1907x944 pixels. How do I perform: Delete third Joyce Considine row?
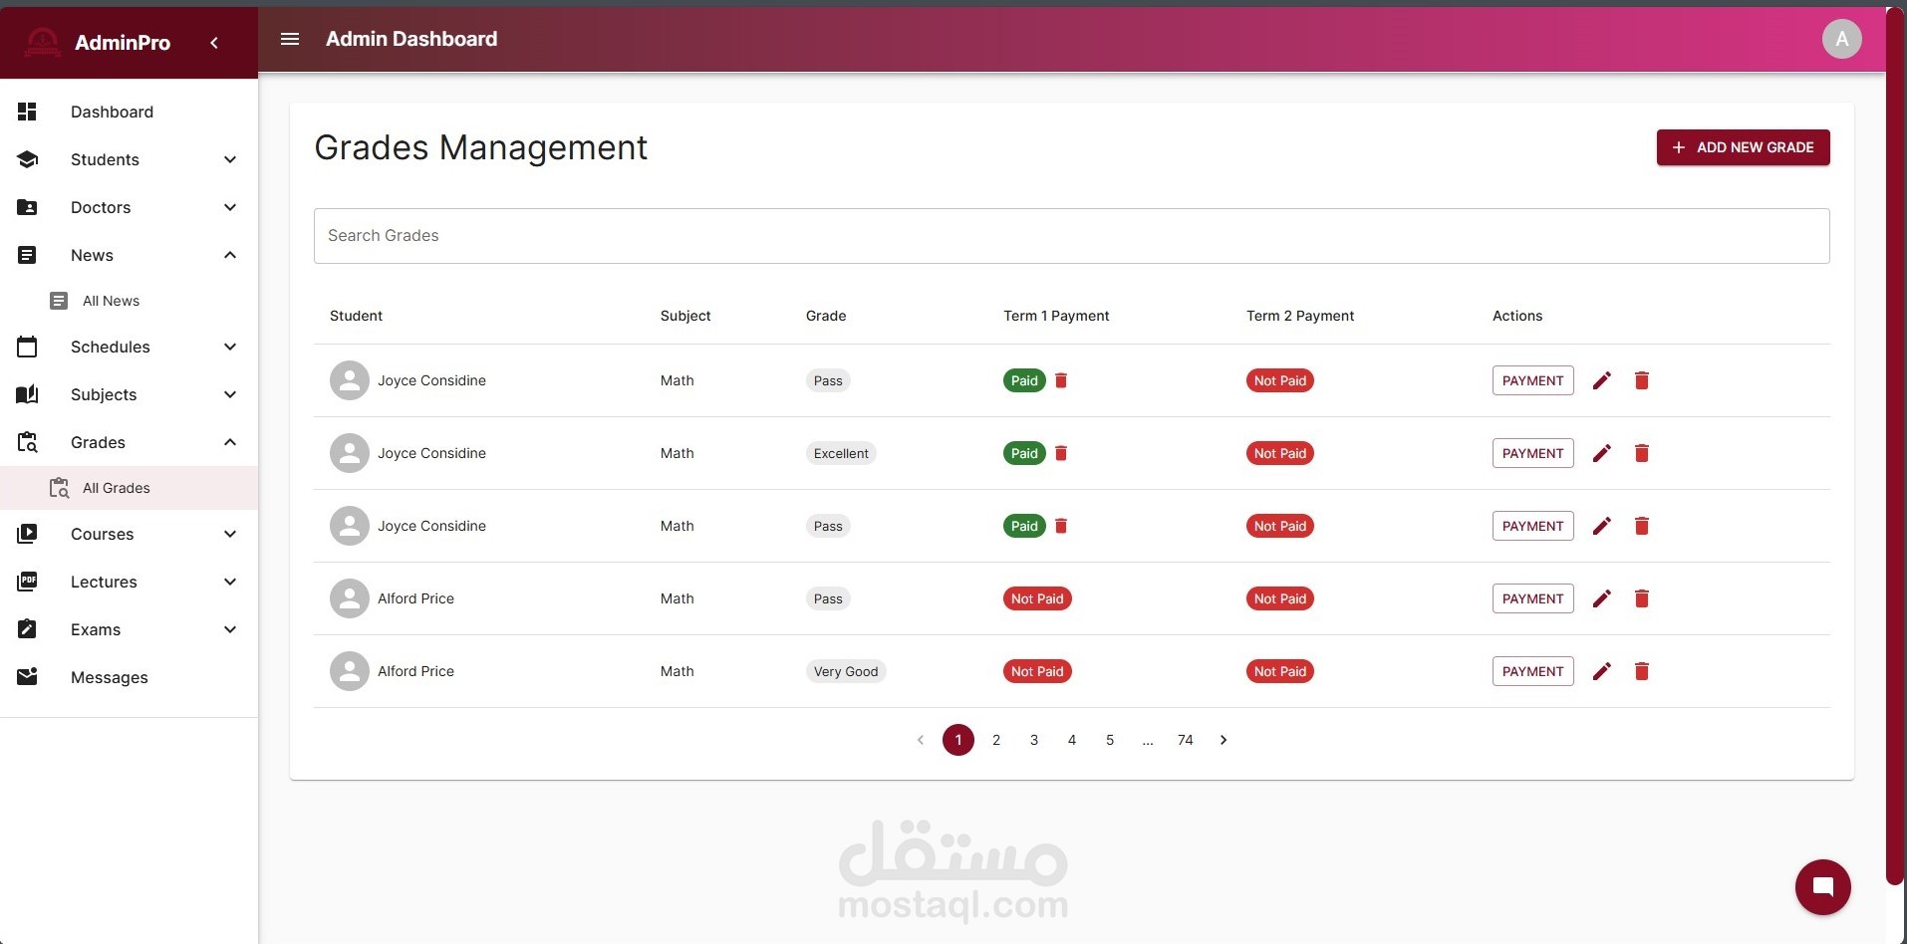point(1642,526)
